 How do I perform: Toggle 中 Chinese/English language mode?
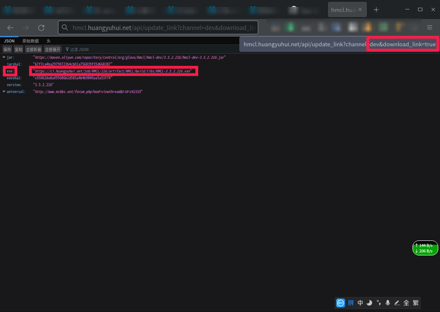pyautogui.click(x=361, y=303)
